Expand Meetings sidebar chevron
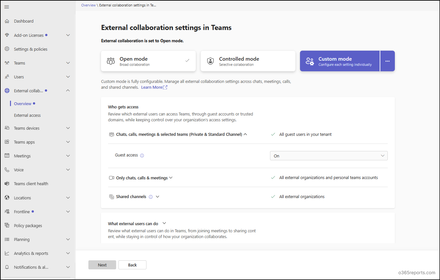 [68, 156]
